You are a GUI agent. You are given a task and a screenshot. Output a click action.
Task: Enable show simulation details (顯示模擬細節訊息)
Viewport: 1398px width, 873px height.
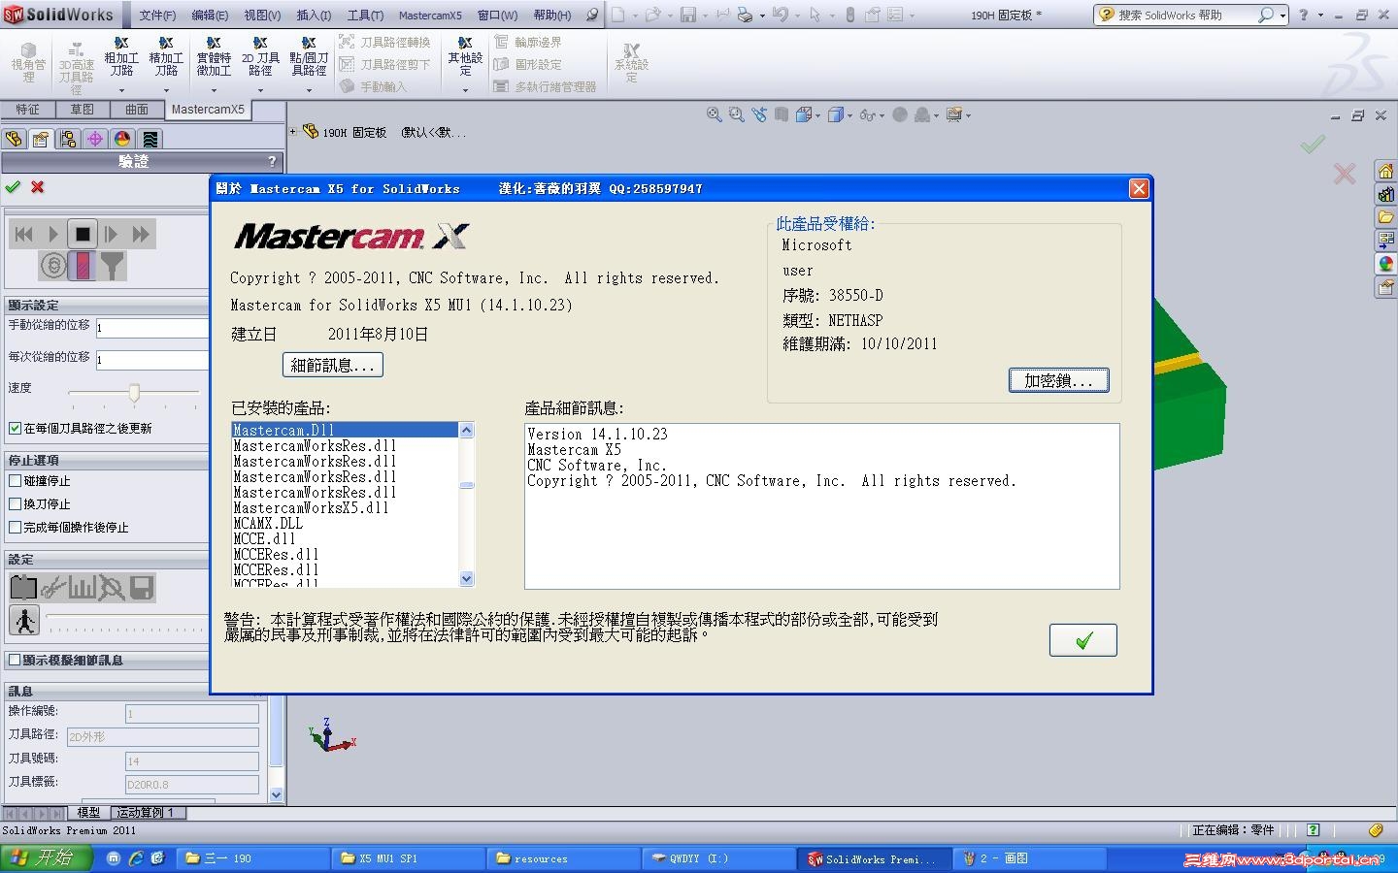point(16,661)
